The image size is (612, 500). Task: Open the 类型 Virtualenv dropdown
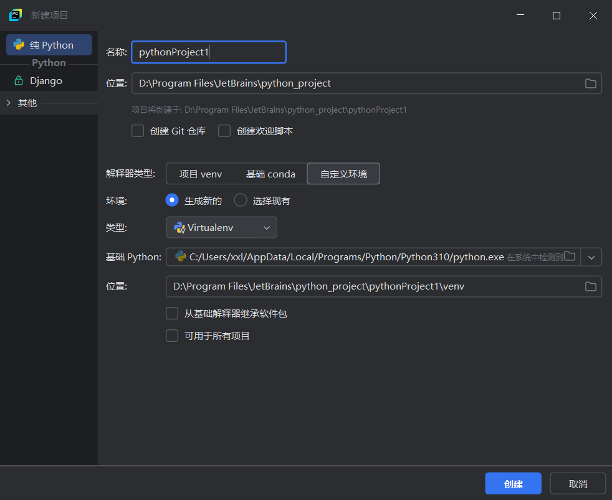[221, 227]
